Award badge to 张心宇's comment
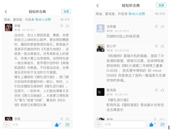 pos(156,46)
